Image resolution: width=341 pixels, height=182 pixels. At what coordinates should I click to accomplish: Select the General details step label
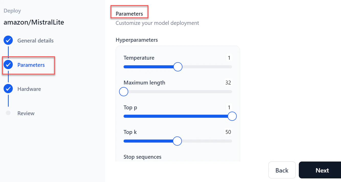click(x=35, y=40)
